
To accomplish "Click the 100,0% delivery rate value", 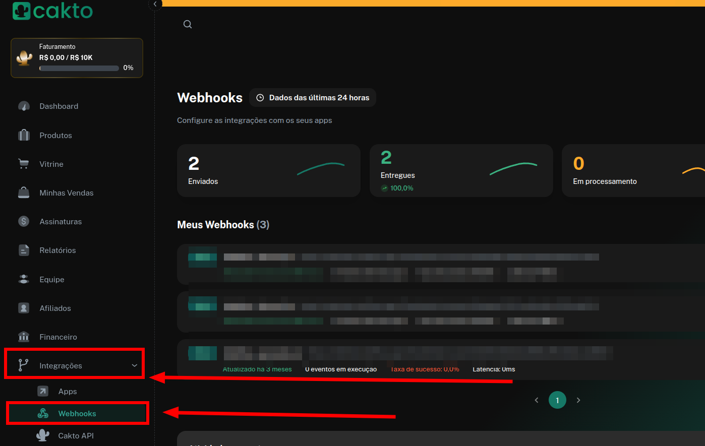I will [x=402, y=188].
